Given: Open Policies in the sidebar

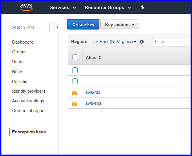Looking at the screenshot, I should 19,81.
